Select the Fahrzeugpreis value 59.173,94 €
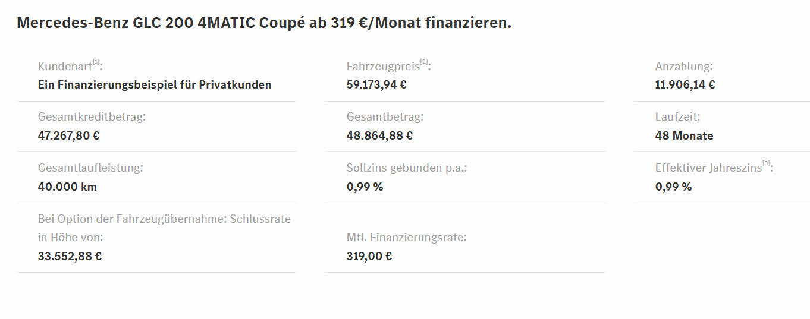This screenshot has height=319, width=810. (376, 84)
